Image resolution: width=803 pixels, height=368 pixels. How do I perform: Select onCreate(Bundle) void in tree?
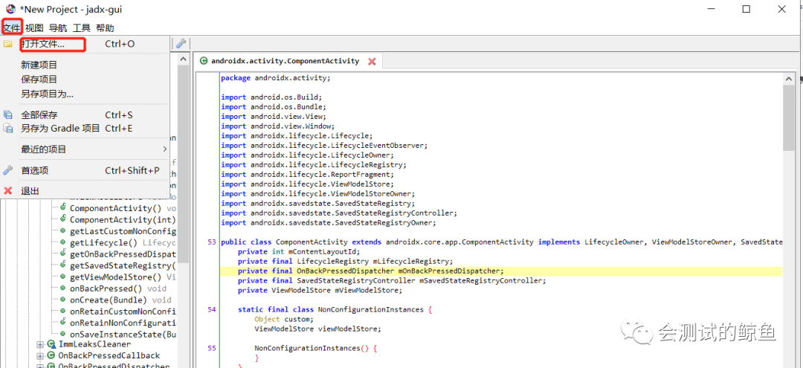point(120,300)
